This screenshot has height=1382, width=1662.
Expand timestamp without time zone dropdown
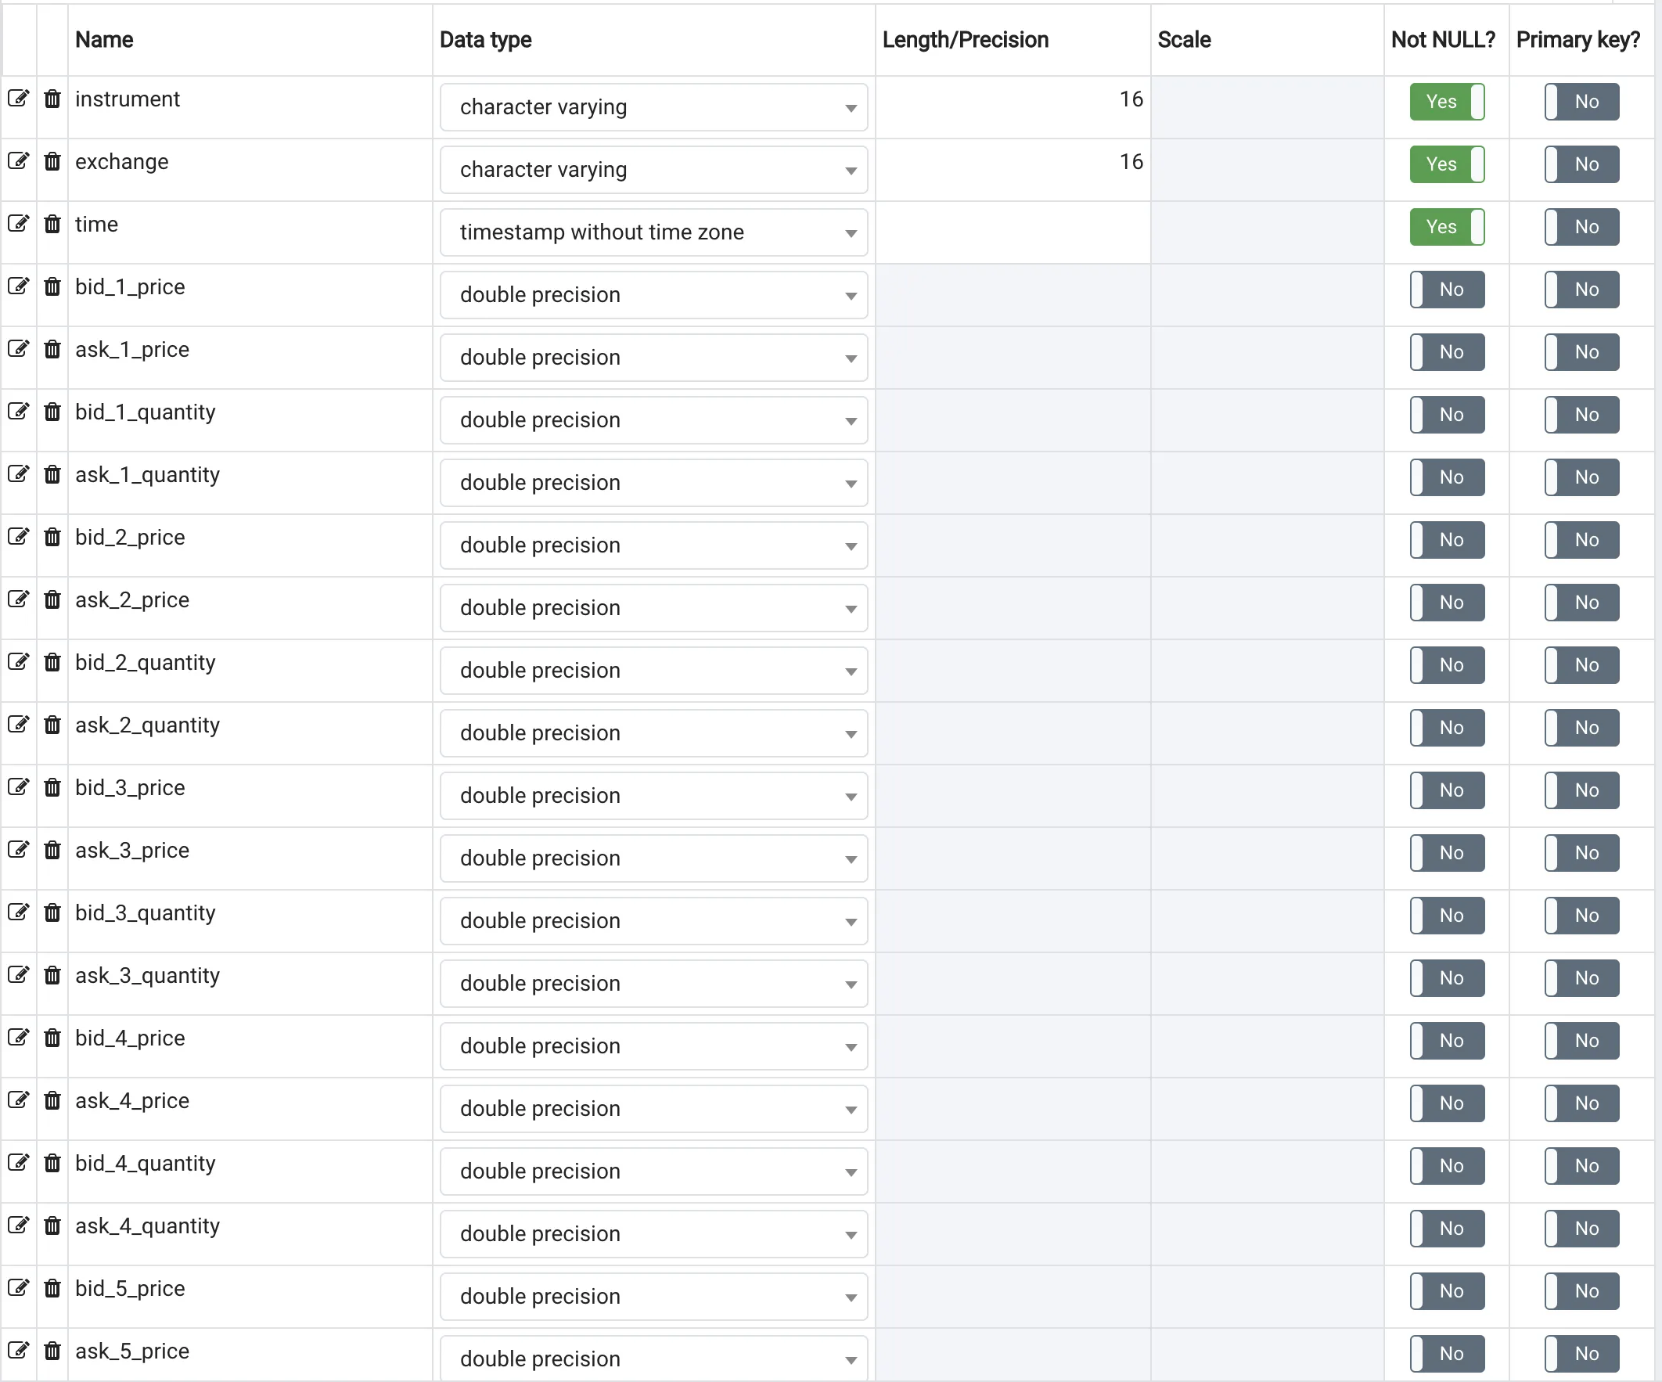(x=653, y=232)
